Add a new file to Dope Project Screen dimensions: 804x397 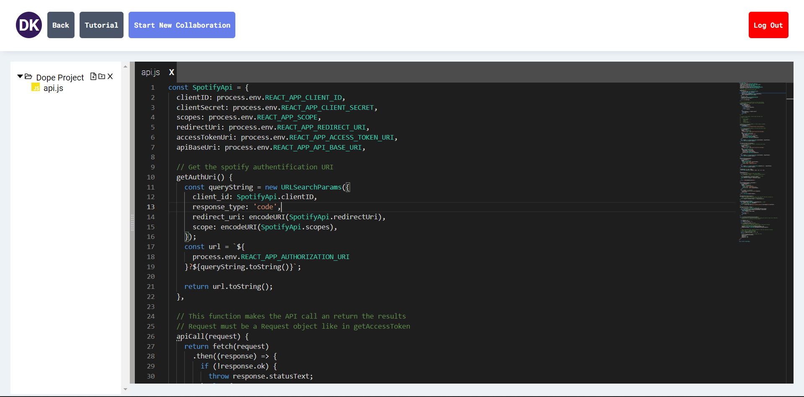93,76
